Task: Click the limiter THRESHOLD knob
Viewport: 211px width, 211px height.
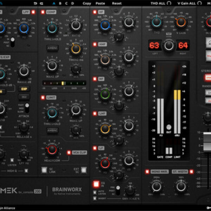Action: click(52, 113)
